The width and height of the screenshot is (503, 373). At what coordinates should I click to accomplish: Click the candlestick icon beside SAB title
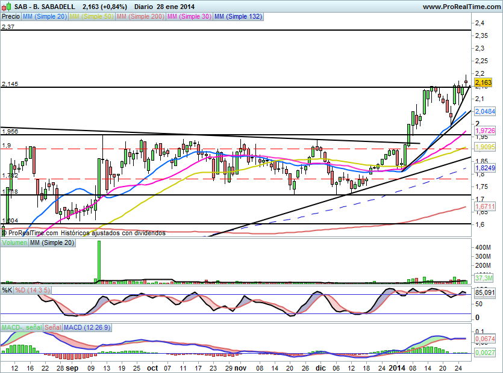(x=7, y=7)
